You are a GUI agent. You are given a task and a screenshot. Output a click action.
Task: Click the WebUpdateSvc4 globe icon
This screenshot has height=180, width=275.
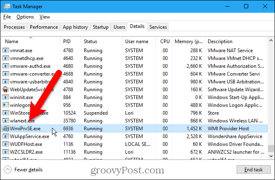coord(6,90)
